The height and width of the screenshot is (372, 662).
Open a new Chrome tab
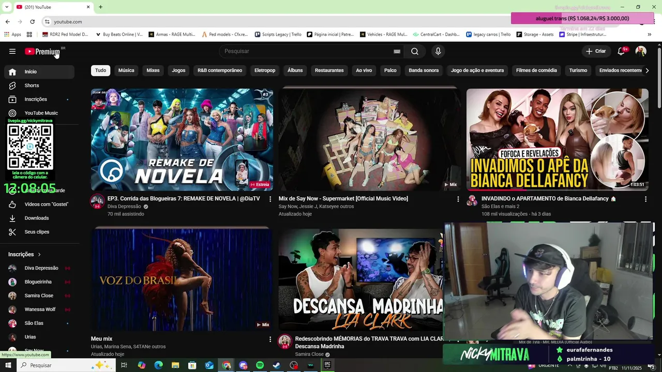(100, 7)
